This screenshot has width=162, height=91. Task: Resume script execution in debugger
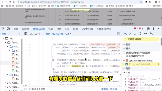(125, 34)
